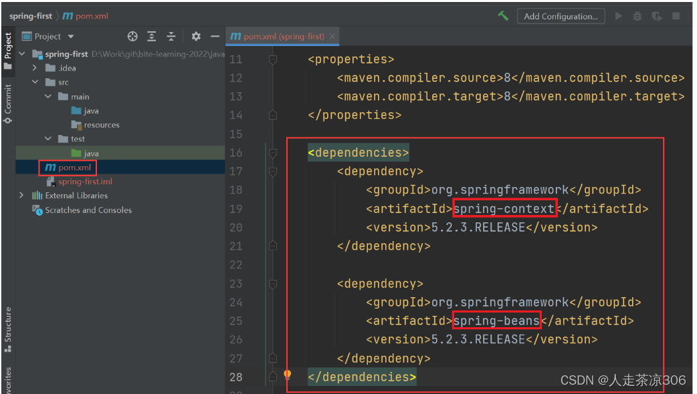The height and width of the screenshot is (394, 697).
Task: Expand External Libraries node
Action: coord(22,195)
